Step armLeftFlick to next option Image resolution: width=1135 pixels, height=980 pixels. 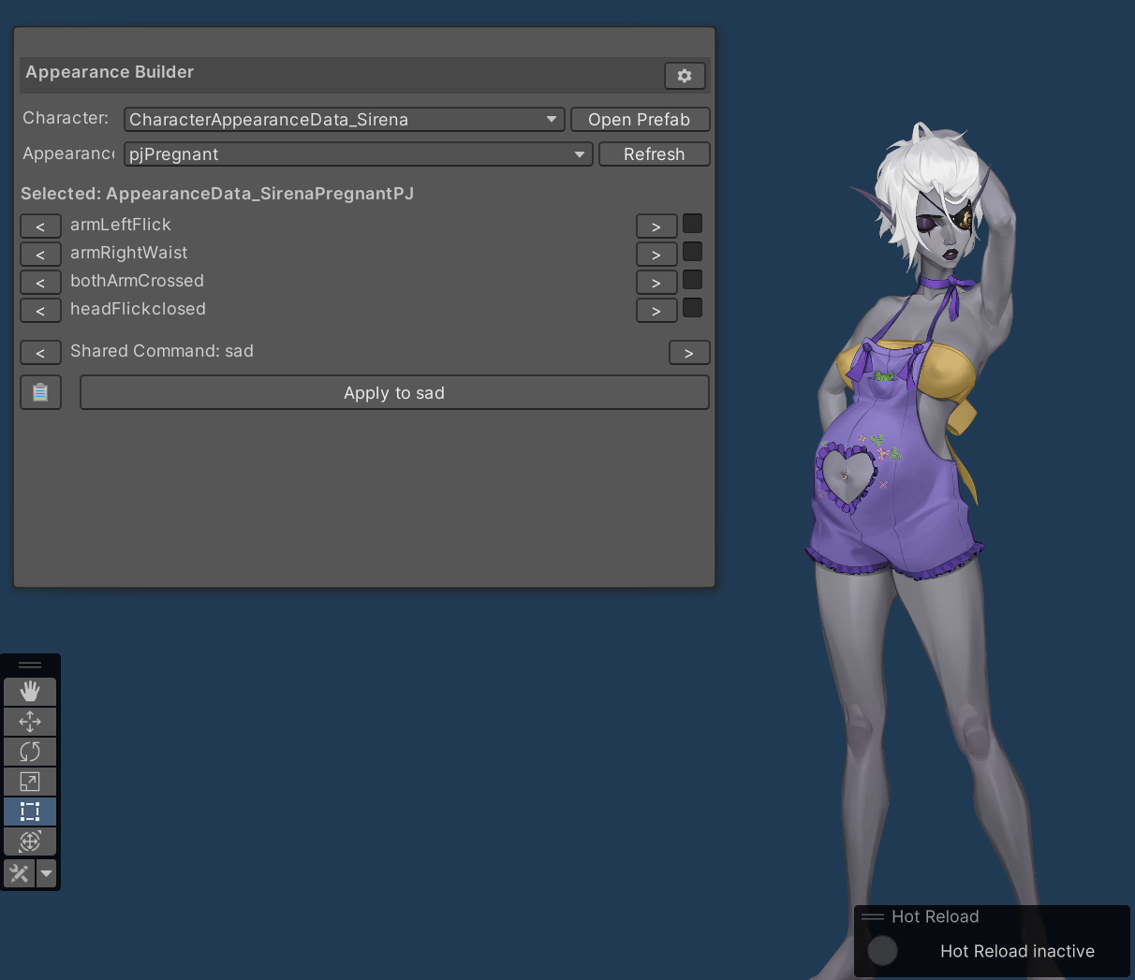click(x=656, y=227)
